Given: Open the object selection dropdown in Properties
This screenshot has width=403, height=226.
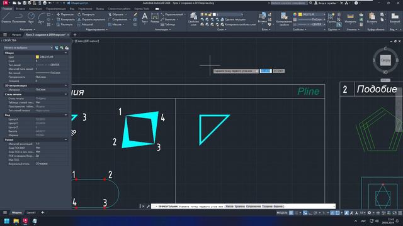Looking at the screenshot, I should (x=28, y=48).
